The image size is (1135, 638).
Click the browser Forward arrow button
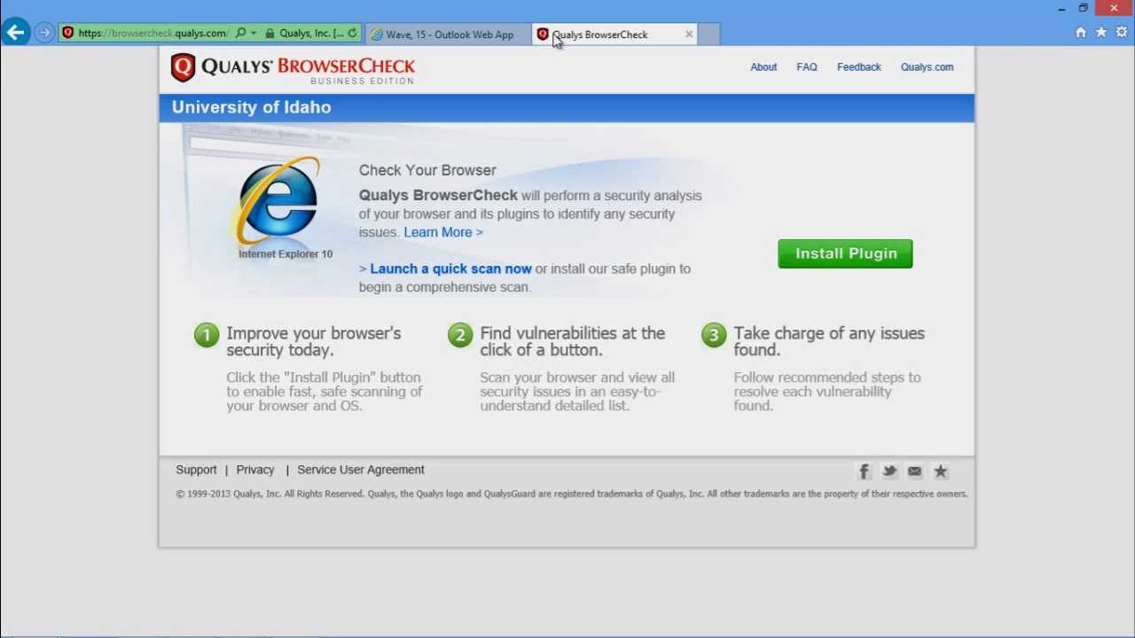(44, 33)
